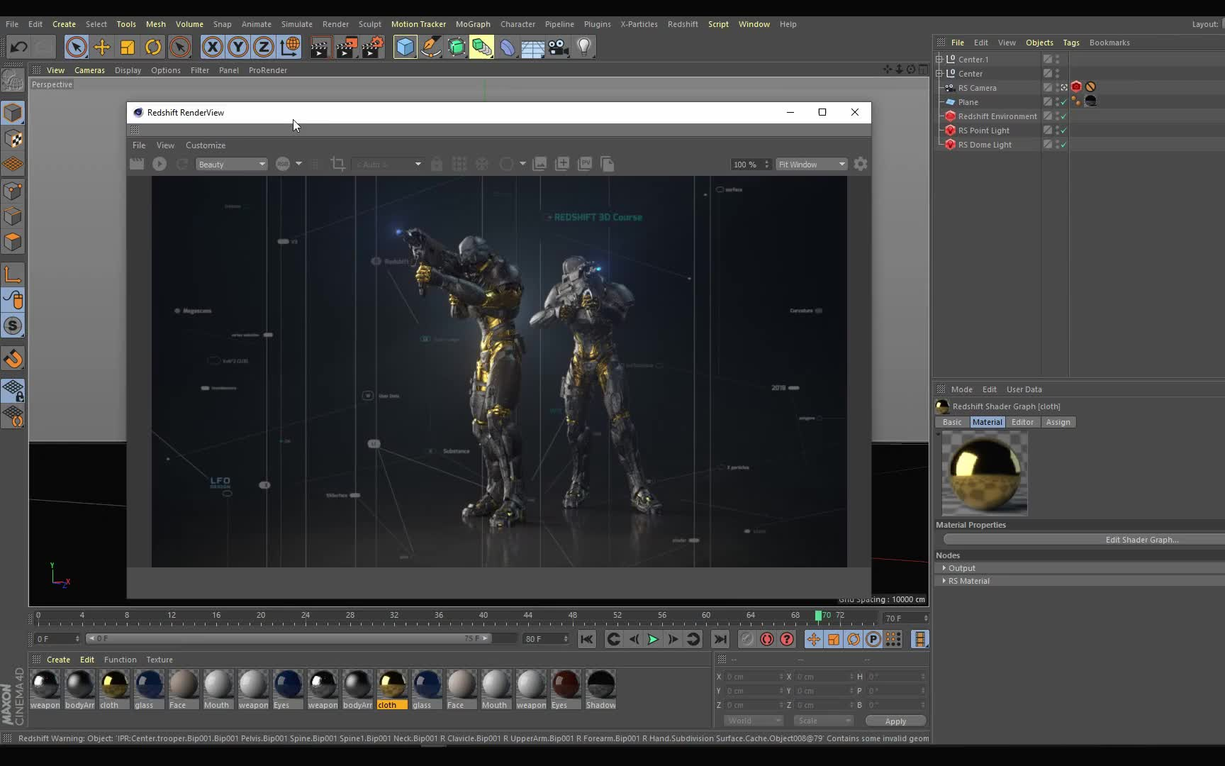This screenshot has height=766, width=1225.
Task: Click the Undo arrow icon
Action: 19,48
